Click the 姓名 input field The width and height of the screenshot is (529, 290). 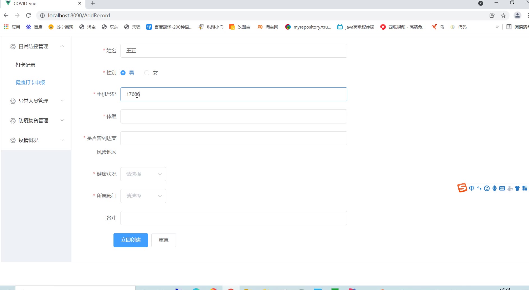point(234,51)
